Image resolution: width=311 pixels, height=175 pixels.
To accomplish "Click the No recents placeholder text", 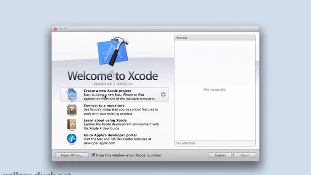I will [214, 89].
